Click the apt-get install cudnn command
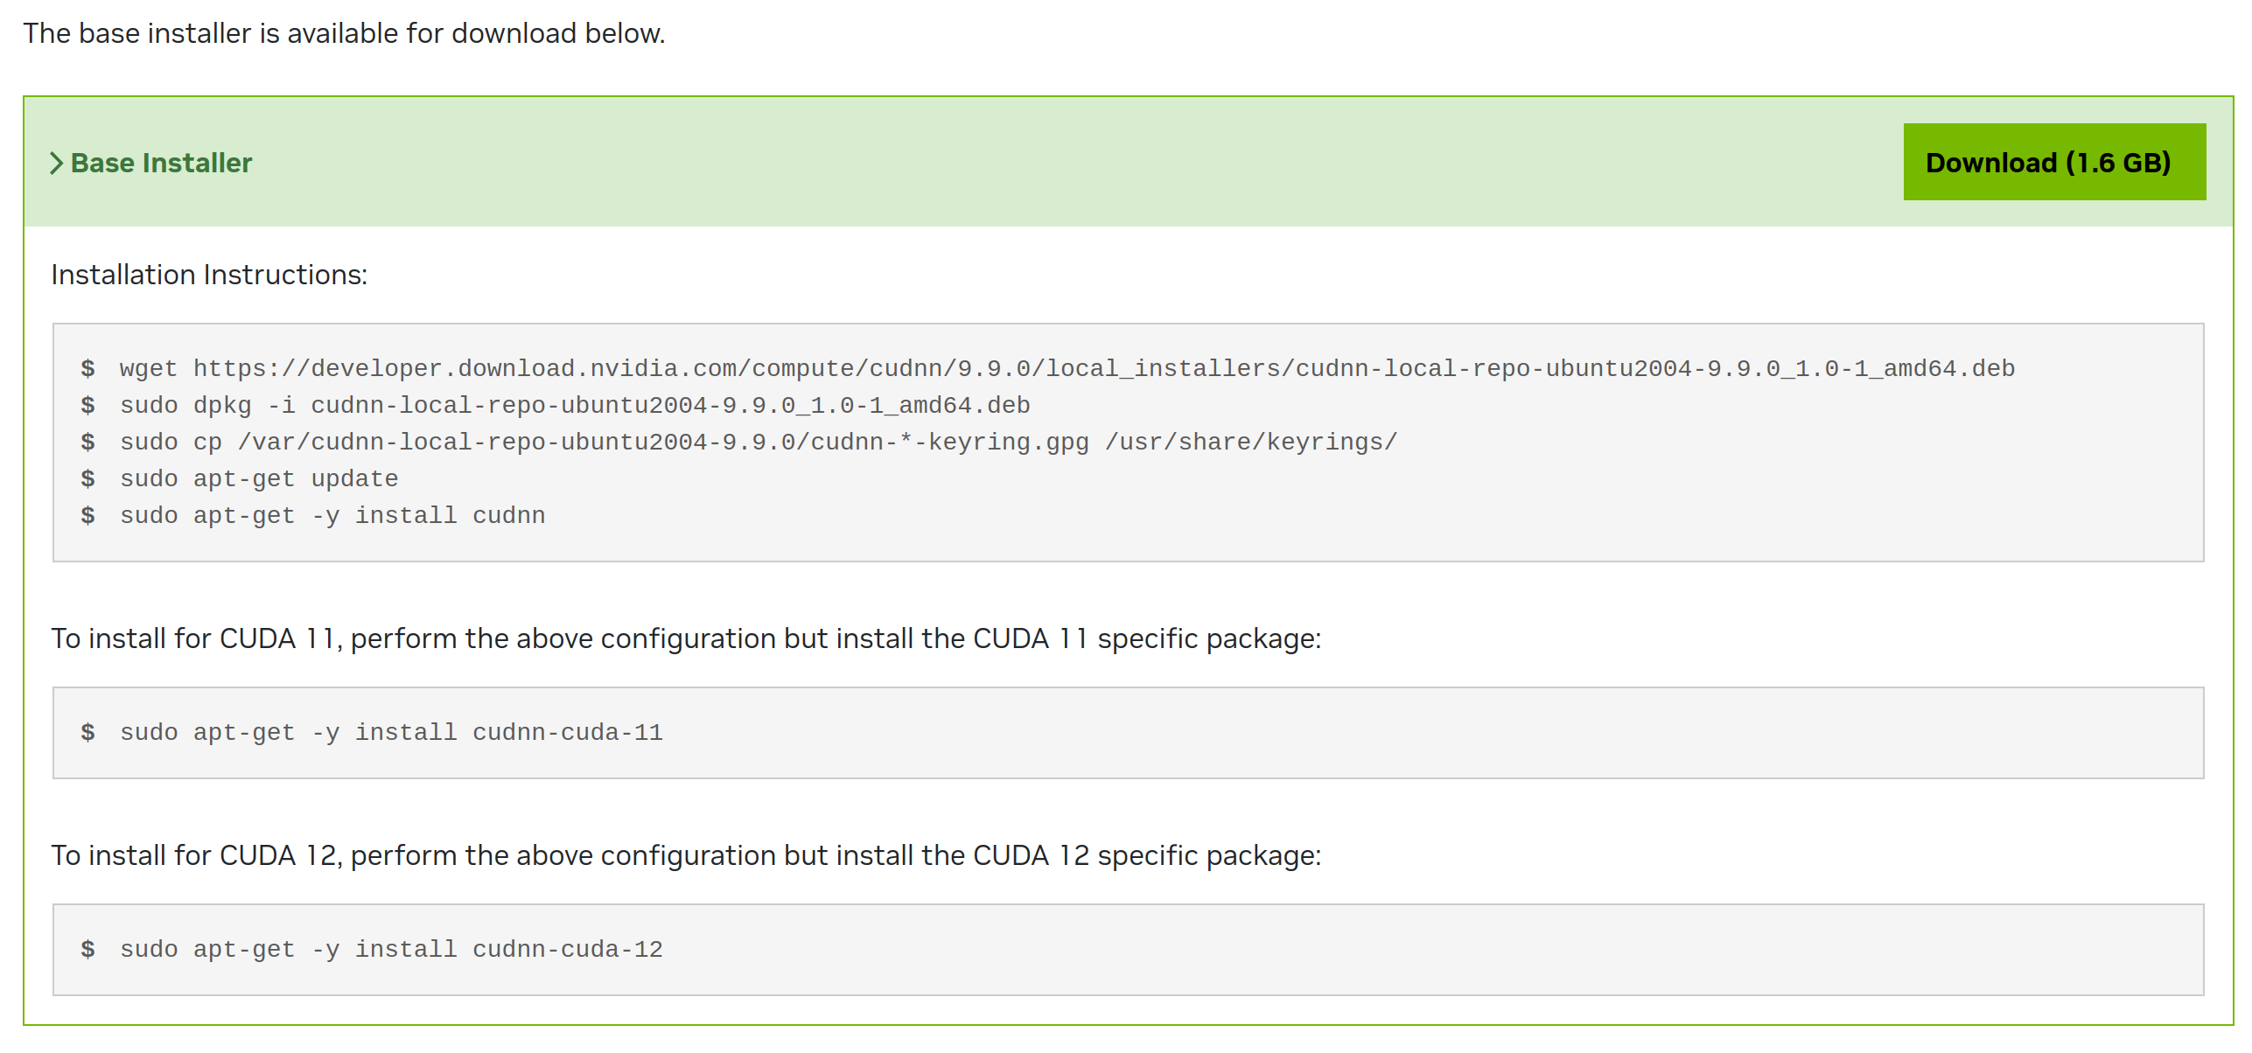This screenshot has height=1053, width=2252. click(332, 515)
